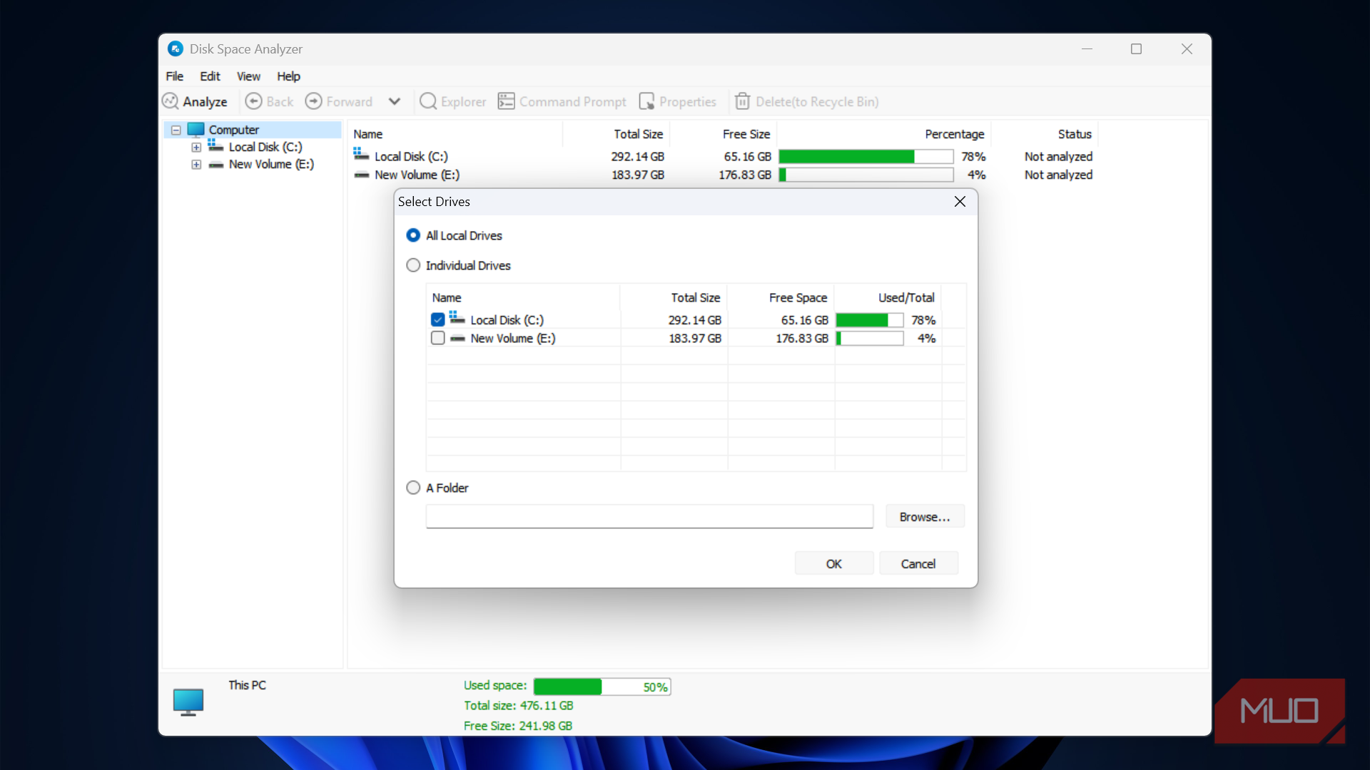Open the Explorer magnifier icon

(428, 101)
